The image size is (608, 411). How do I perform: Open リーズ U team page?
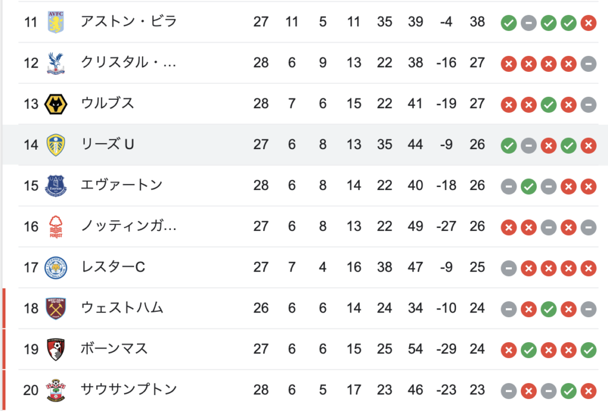(x=107, y=144)
